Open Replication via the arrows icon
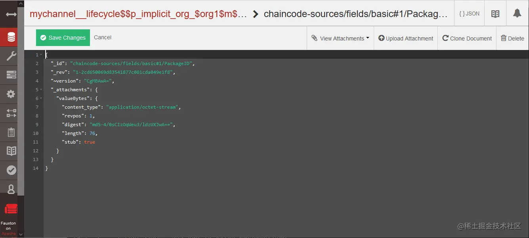The height and width of the screenshot is (238, 529). tap(11, 113)
